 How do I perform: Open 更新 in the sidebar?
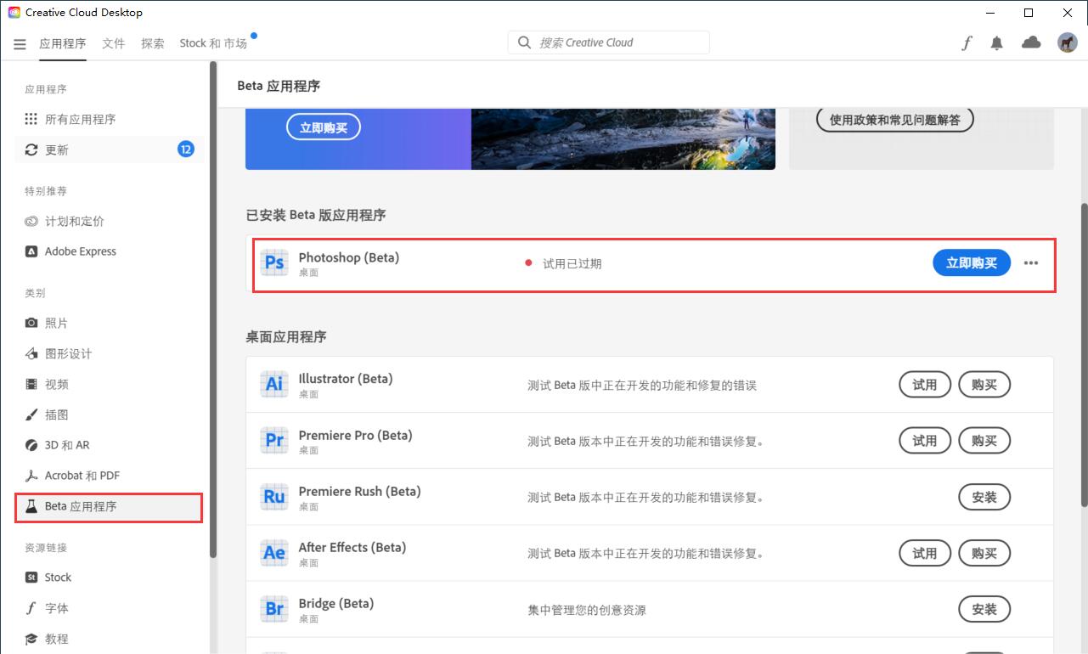pos(109,150)
